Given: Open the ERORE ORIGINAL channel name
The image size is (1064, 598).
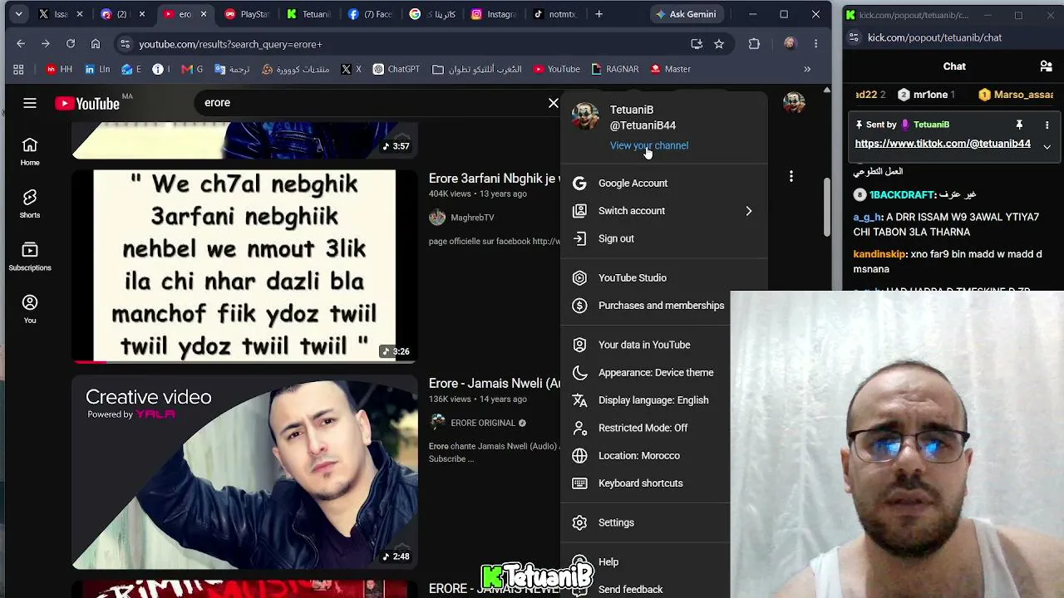Looking at the screenshot, I should click(483, 423).
